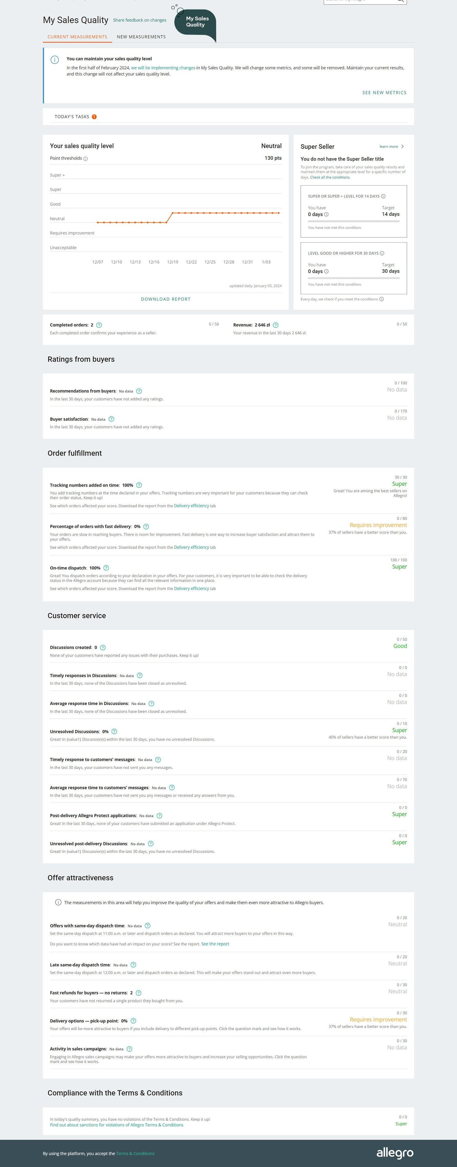The height and width of the screenshot is (1167, 457).
Task: Open info icon next to Point thresholds
Action: click(x=85, y=159)
